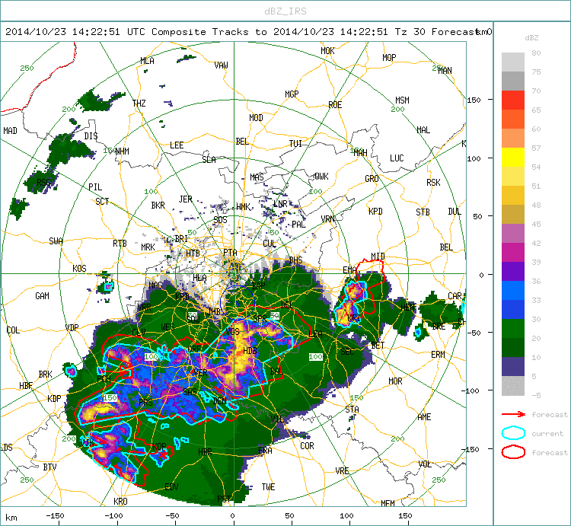The height and width of the screenshot is (526, 571).
Task: Click the MSM station label
Action: [403, 100]
